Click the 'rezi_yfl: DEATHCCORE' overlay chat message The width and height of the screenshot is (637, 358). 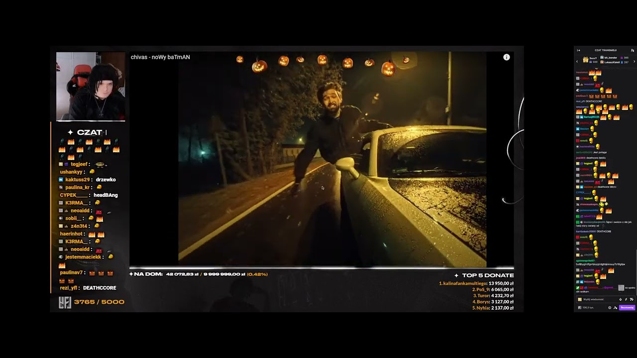(88, 288)
